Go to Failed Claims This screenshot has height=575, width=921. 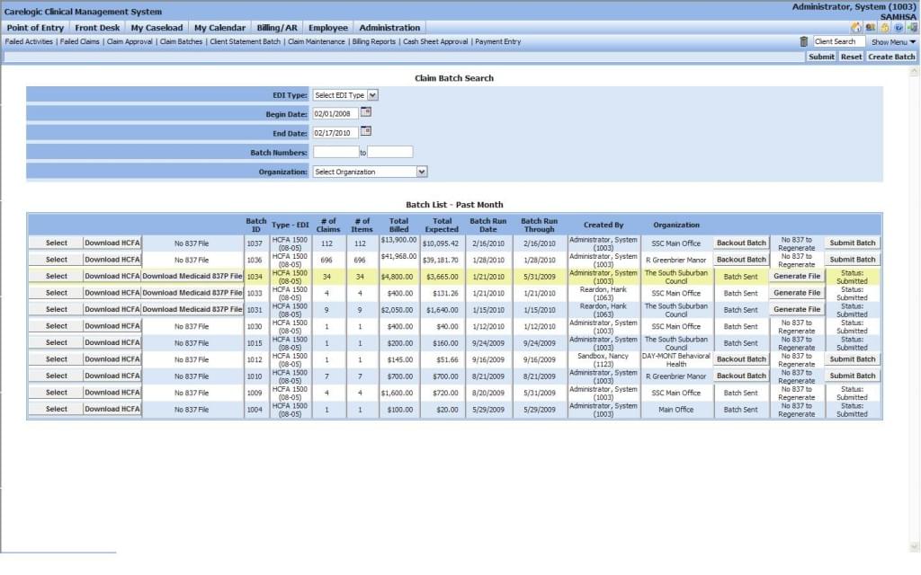pos(80,41)
